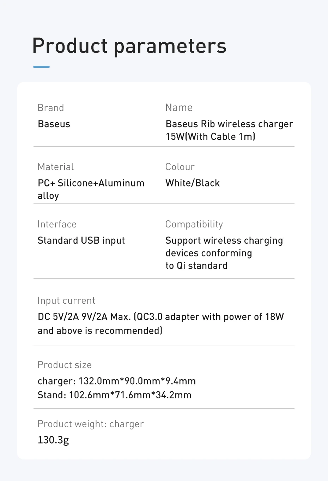Image resolution: width=328 pixels, height=481 pixels.
Task: Select the "Colour" label
Action: (180, 167)
